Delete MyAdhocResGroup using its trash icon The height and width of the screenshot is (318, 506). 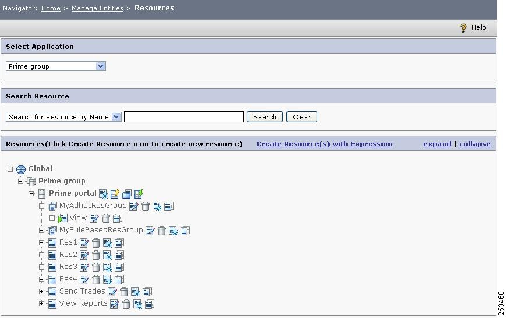point(146,206)
